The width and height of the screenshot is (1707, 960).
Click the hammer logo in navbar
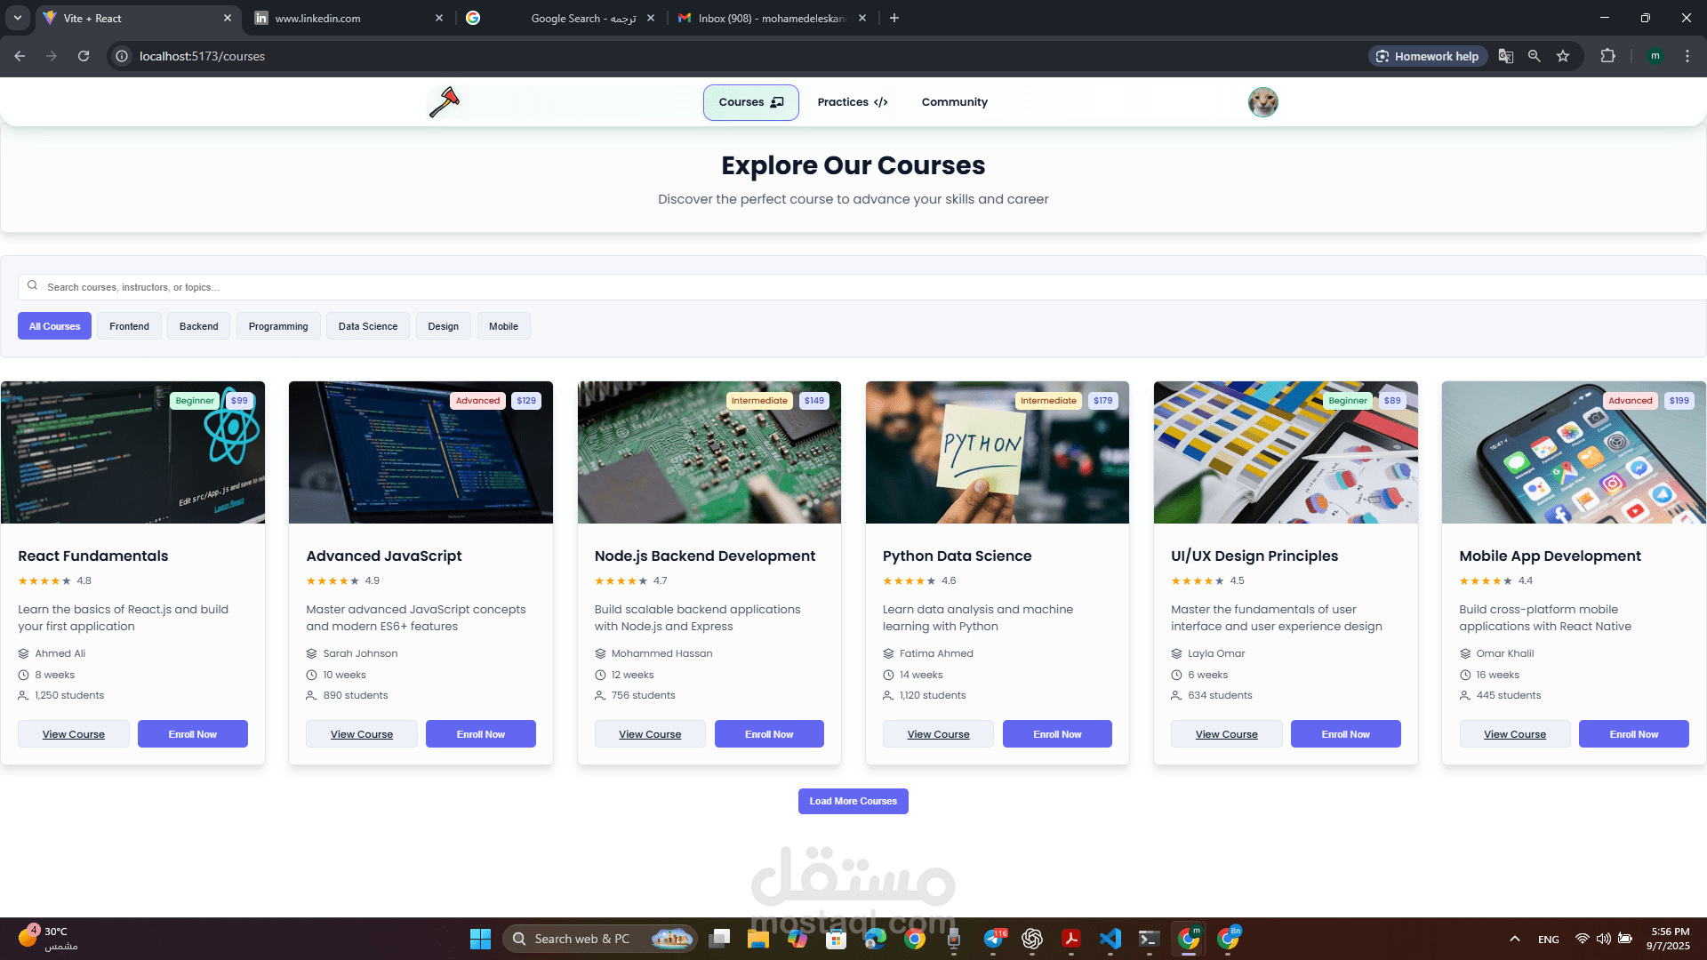(444, 102)
